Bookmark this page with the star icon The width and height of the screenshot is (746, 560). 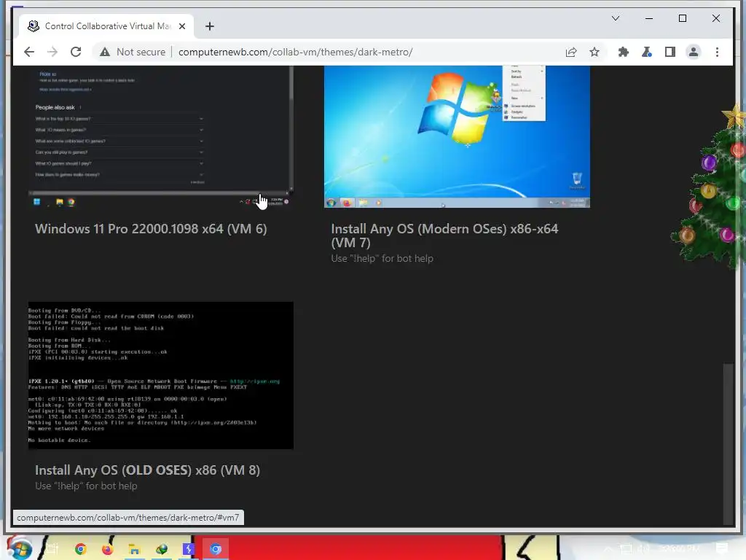coord(594,52)
